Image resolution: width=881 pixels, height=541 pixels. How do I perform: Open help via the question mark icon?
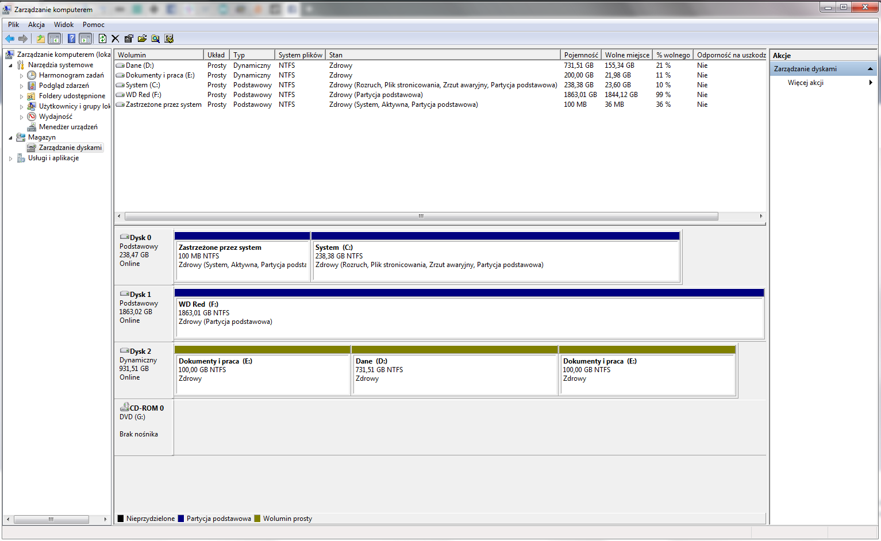point(71,38)
